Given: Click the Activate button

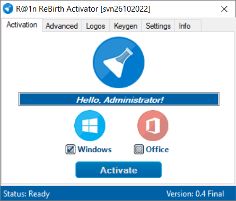Looking at the screenshot, I should tap(119, 170).
